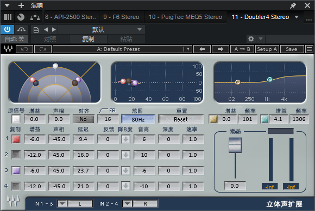This screenshot has width=315, height=211.
Task: Switch to 10 - PuigTec MEQ5 Stereo tab
Action: point(185,17)
